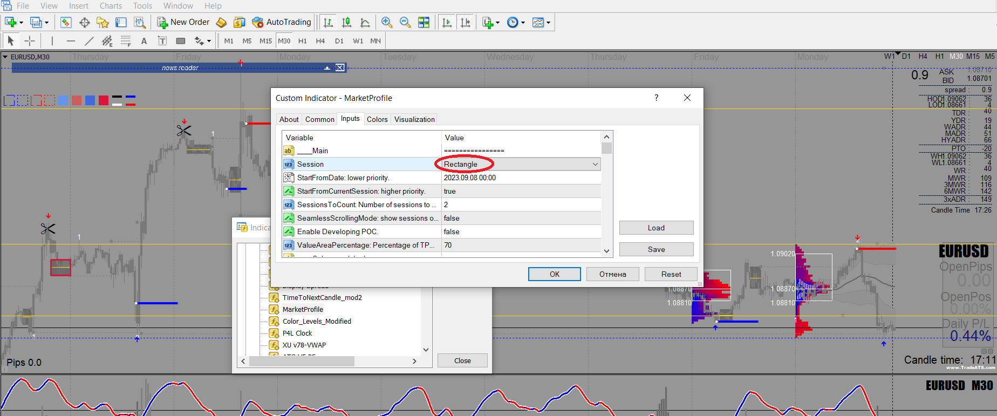Viewport: 997px width, 416px height.
Task: Switch to the Colors tab
Action: pos(377,119)
